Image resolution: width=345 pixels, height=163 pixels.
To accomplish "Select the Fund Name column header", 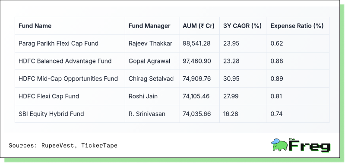I will (35, 26).
